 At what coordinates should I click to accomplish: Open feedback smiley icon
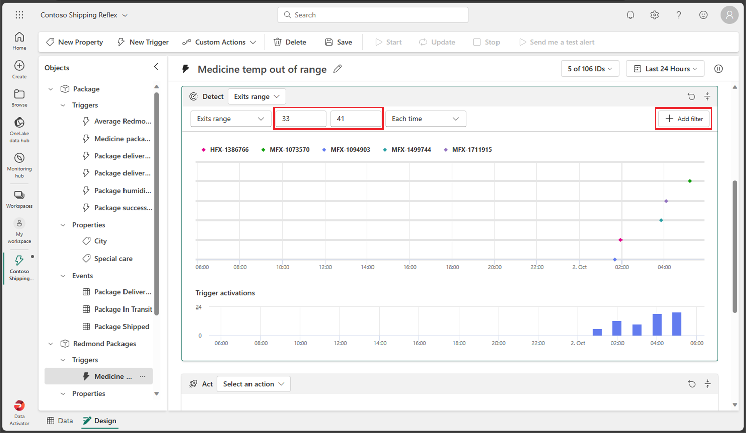[703, 15]
